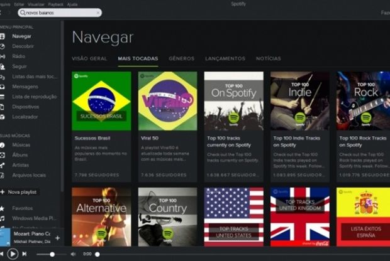Screen dimensions: 390x261
Task: Open Dispositivos in the sidebar
Action: (x=26, y=107)
